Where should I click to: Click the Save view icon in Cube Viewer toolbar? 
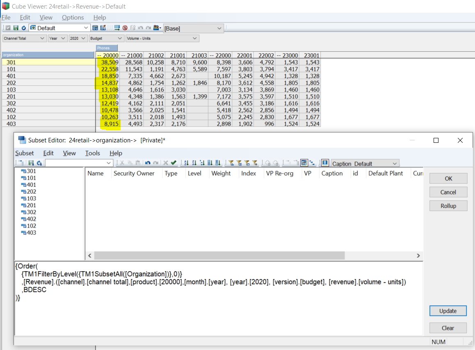point(16,28)
